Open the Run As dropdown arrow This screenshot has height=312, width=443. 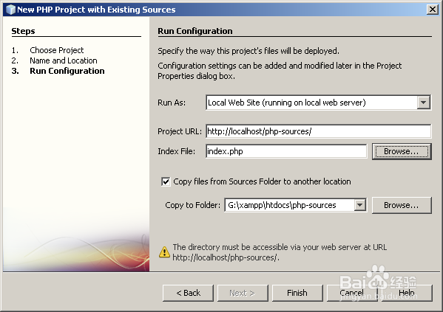(x=423, y=103)
